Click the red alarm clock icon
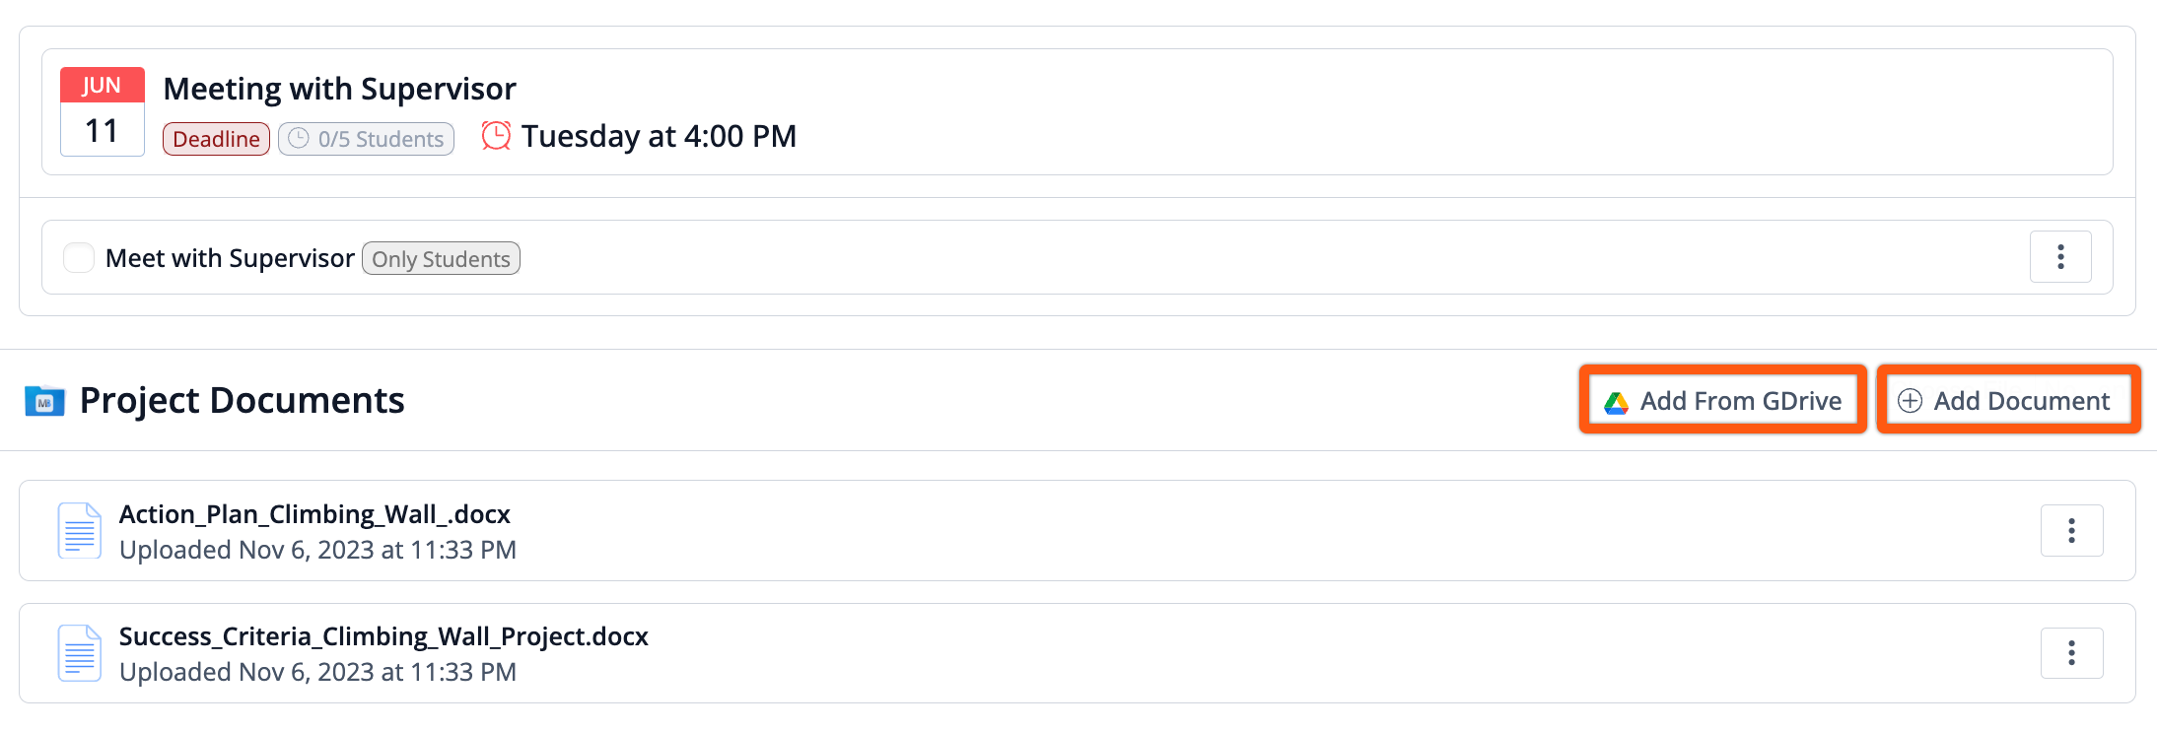Screen dimensions: 2157x731 tap(496, 136)
